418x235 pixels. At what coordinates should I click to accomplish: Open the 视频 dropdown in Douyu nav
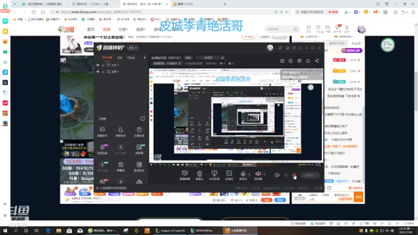pos(141,29)
